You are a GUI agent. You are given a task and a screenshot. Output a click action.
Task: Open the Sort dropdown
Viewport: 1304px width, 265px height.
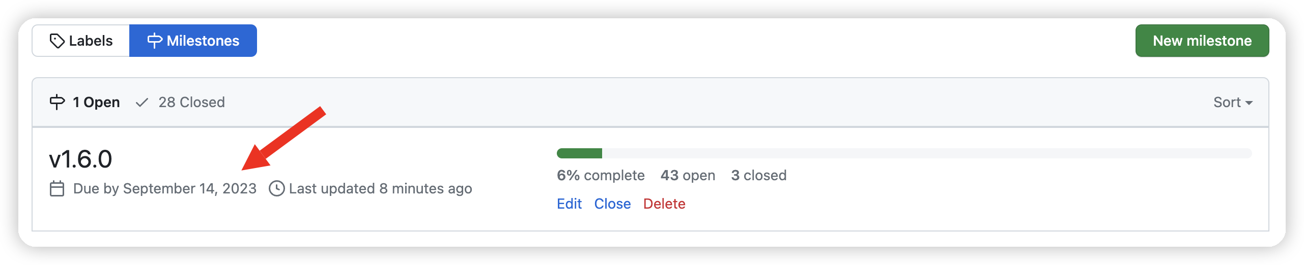(x=1233, y=102)
